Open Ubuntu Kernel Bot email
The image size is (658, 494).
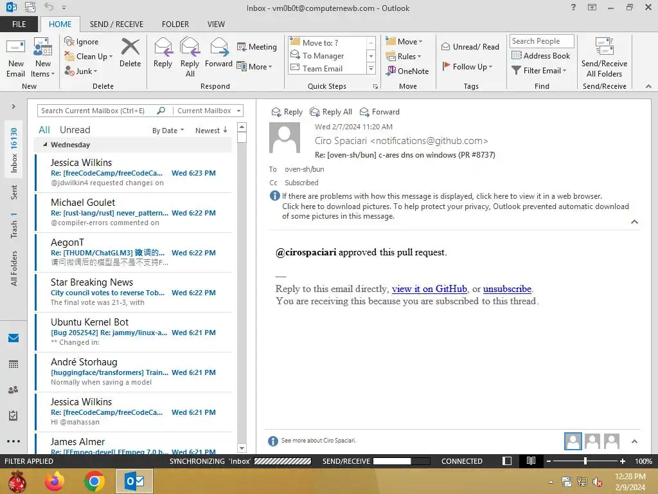coord(134,333)
